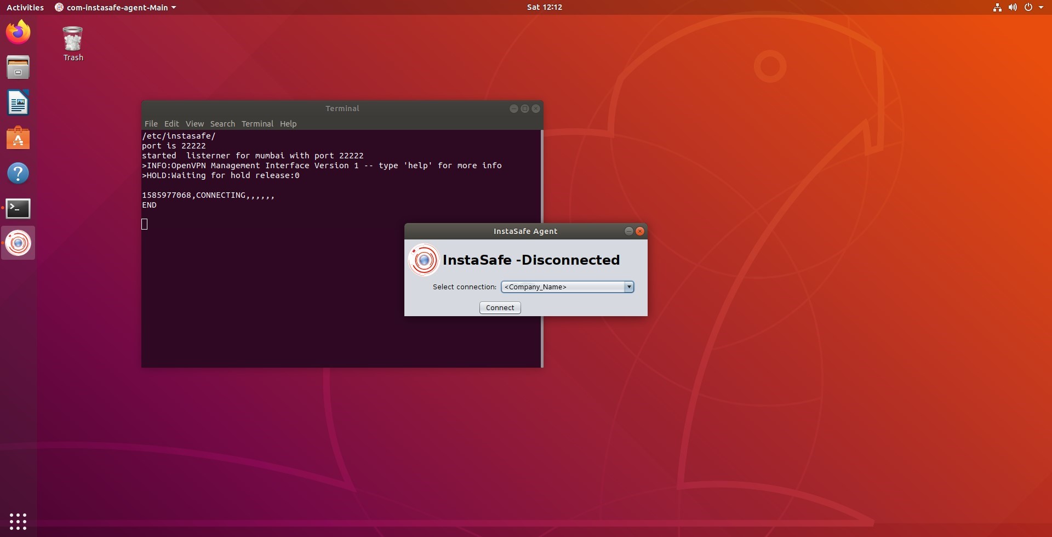Expand the system tray arrow
The image size is (1052, 537).
point(1041,7)
